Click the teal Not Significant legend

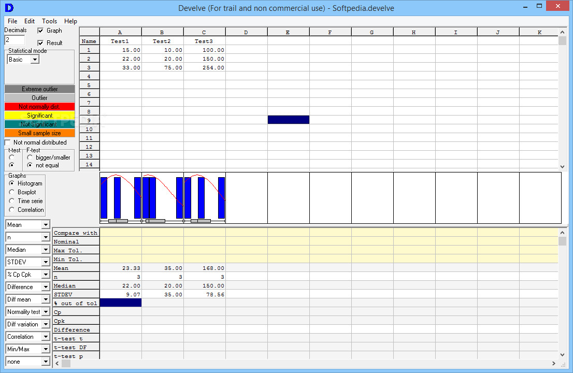point(39,124)
